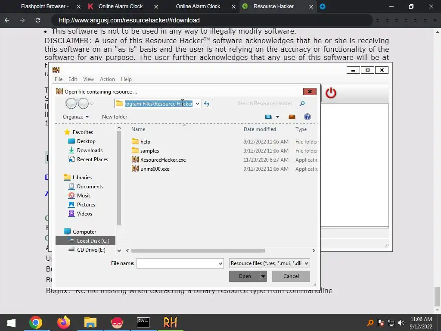441x331 pixels.
Task: Sort by Type column header
Action: tap(301, 129)
